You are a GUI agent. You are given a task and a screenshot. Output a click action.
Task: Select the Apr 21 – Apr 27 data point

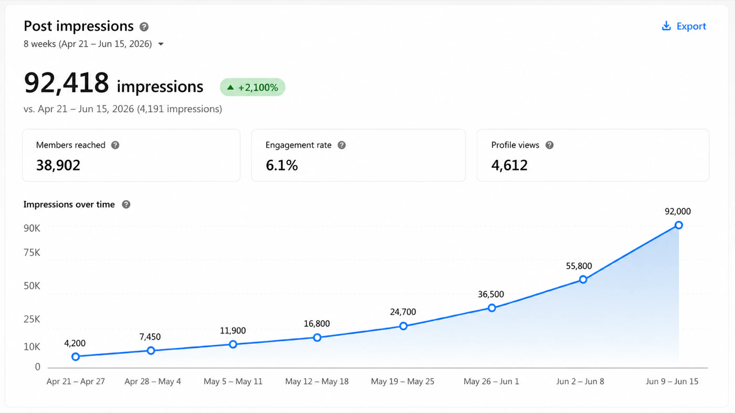76,357
